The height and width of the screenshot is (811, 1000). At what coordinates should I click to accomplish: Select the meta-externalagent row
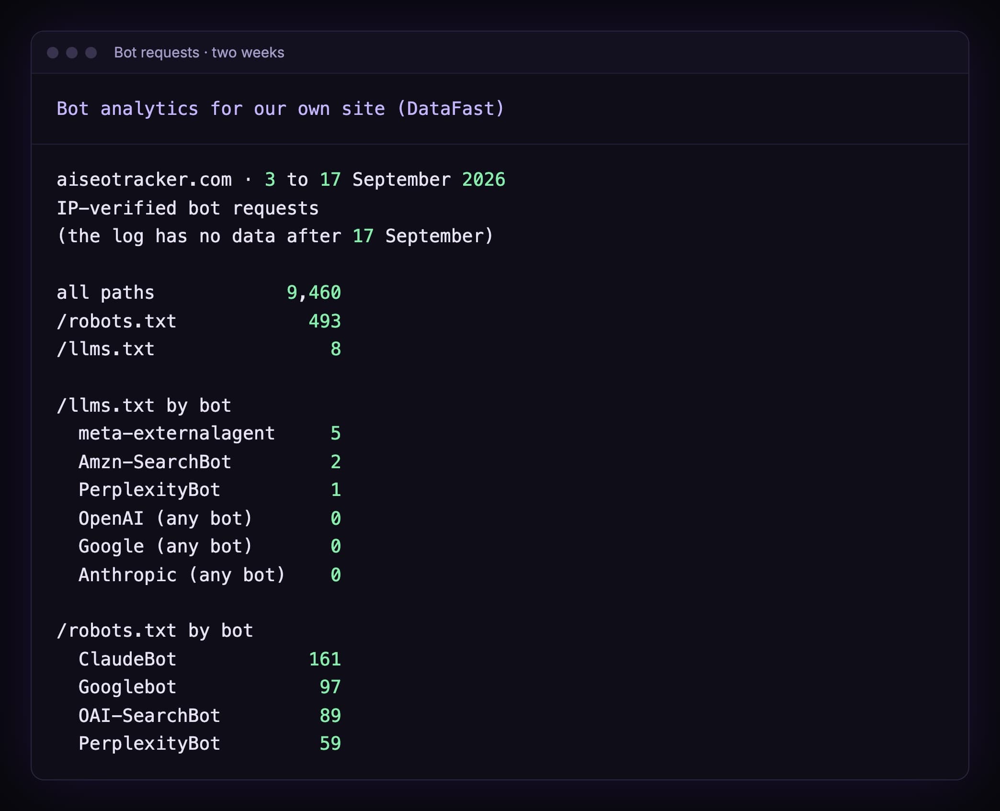210,434
